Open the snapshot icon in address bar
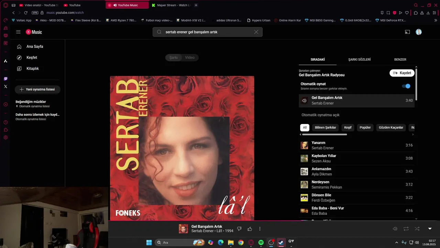Viewport: 440px width, 248px height. [x=388, y=13]
